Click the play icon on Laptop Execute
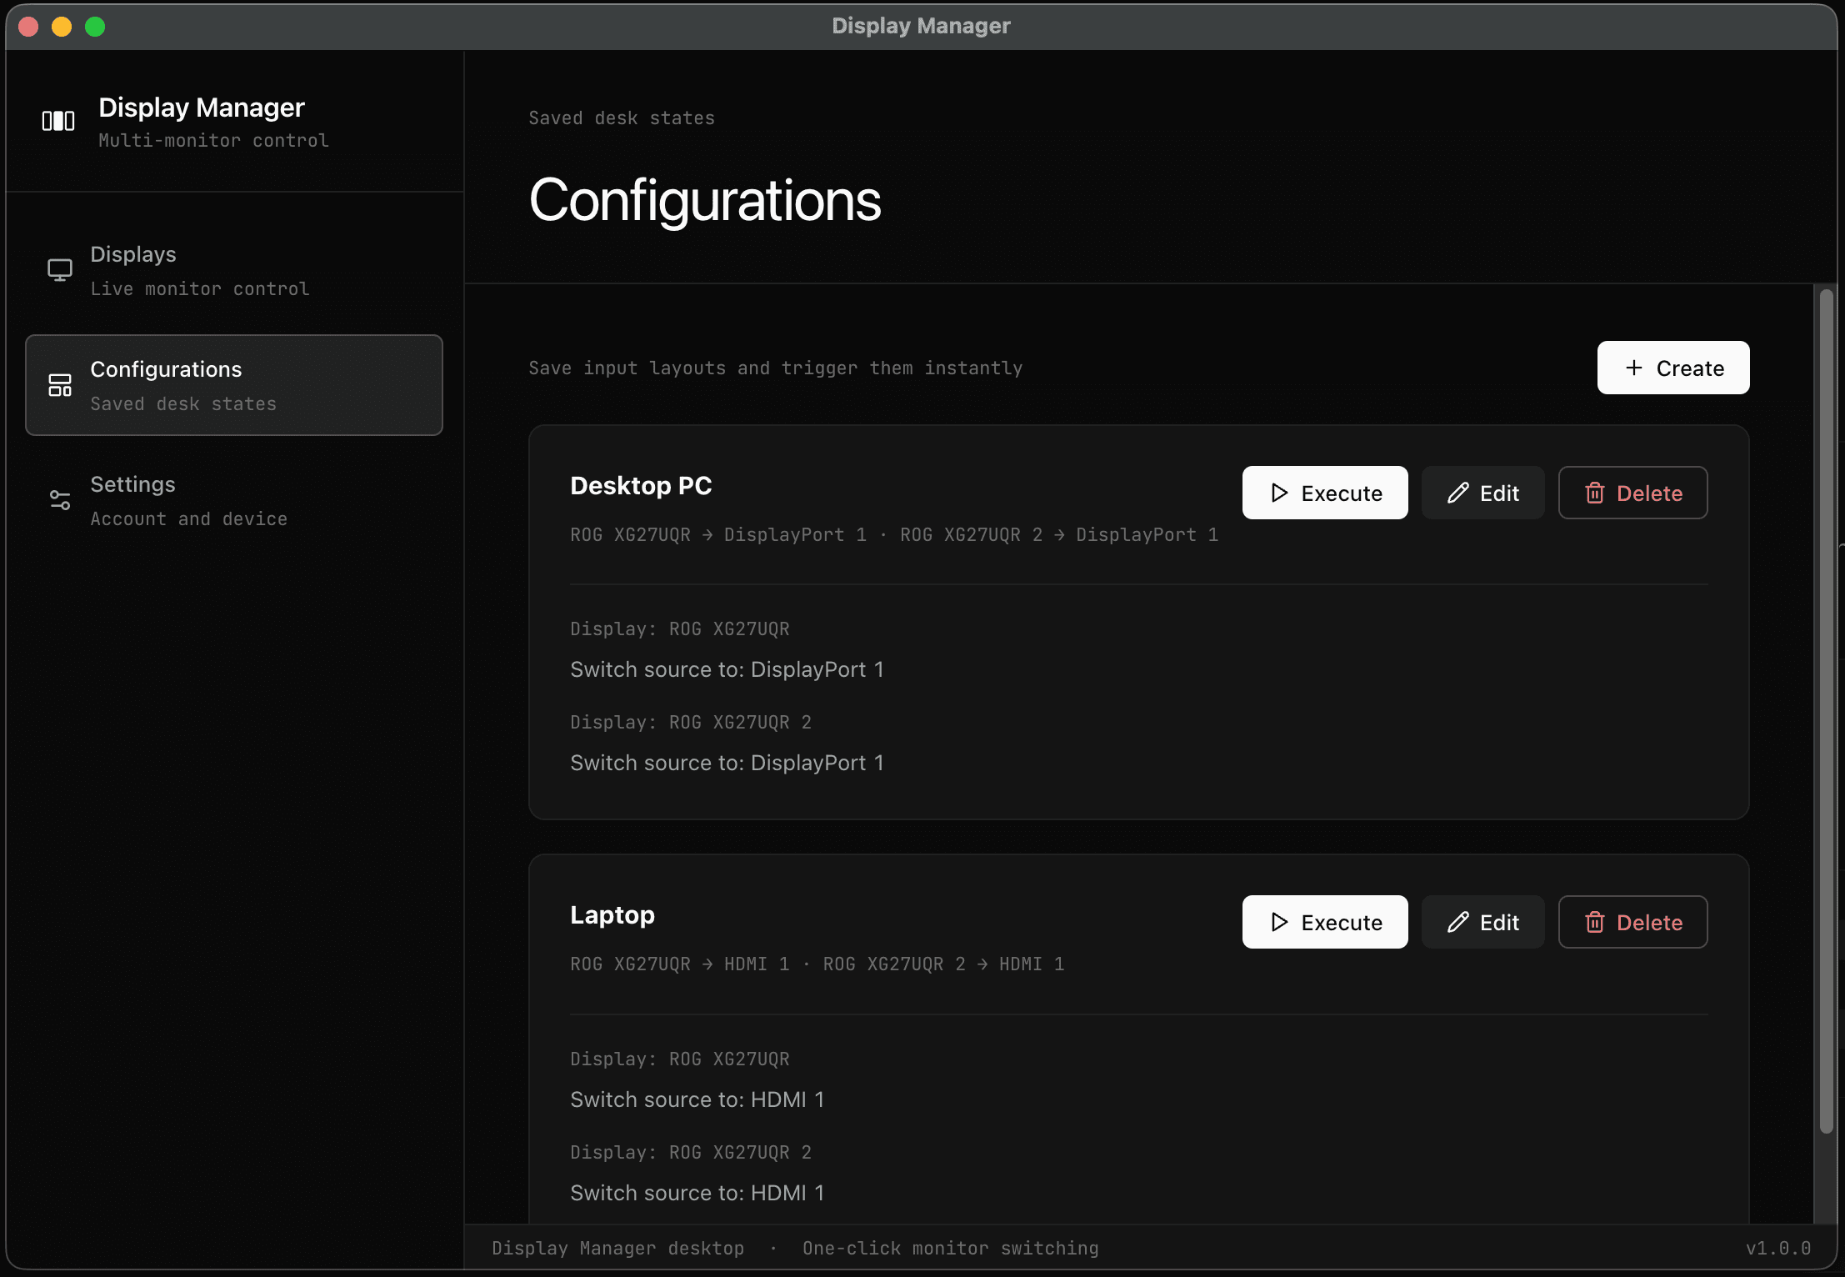This screenshot has height=1277, width=1845. click(1279, 922)
